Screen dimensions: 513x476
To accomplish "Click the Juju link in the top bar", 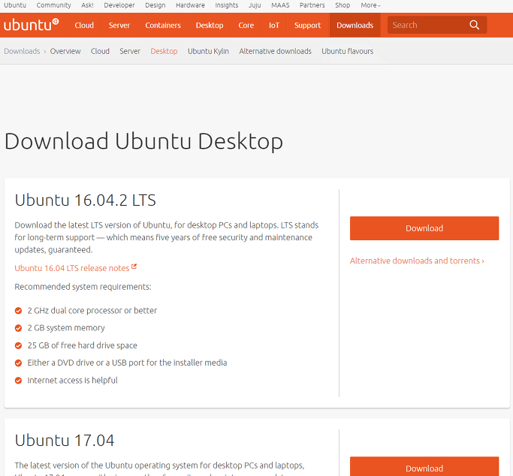I will click(x=255, y=5).
